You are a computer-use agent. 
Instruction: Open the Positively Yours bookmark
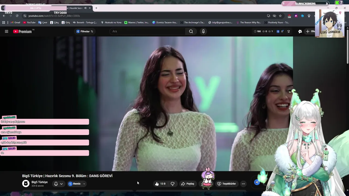pyautogui.click(x=276, y=23)
